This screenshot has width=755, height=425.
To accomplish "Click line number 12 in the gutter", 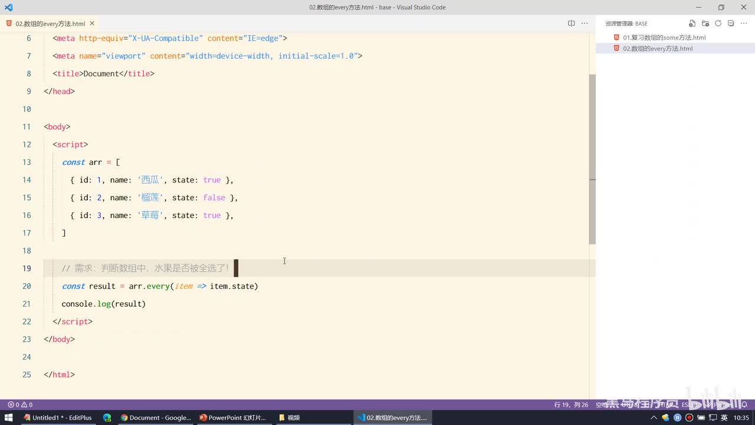I will [x=27, y=145].
